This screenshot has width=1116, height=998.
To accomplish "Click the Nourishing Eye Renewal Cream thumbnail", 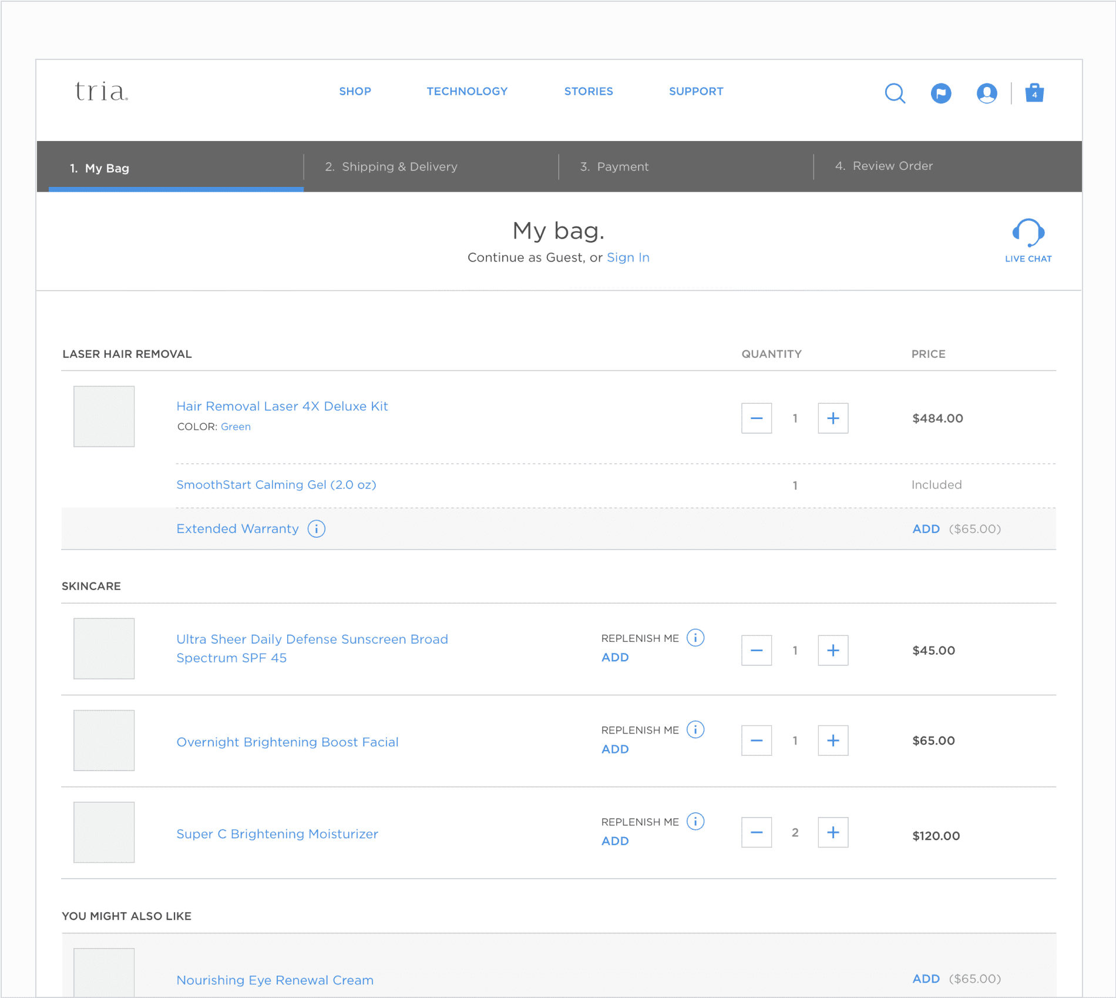I will [x=104, y=973].
